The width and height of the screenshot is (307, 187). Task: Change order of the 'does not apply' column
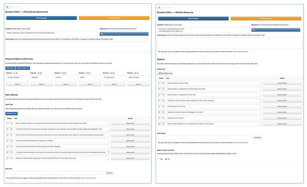click(x=136, y=73)
